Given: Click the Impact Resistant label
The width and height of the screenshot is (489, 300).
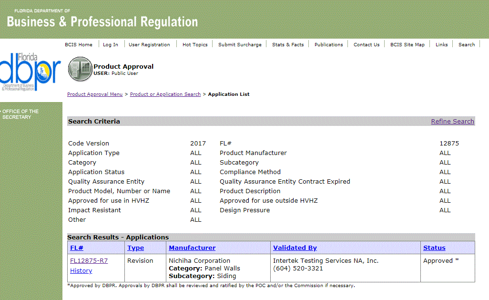Looking at the screenshot, I should click(94, 210).
